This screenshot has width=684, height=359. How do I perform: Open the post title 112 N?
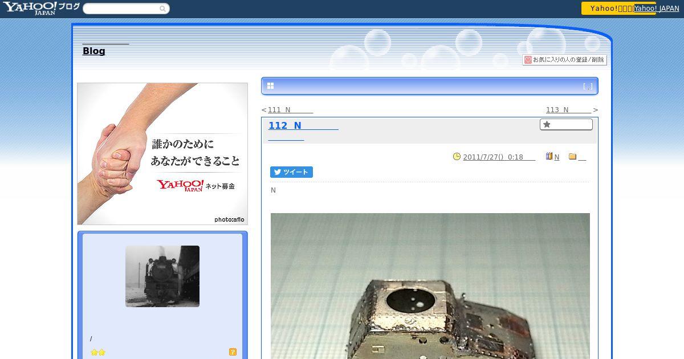(x=303, y=125)
